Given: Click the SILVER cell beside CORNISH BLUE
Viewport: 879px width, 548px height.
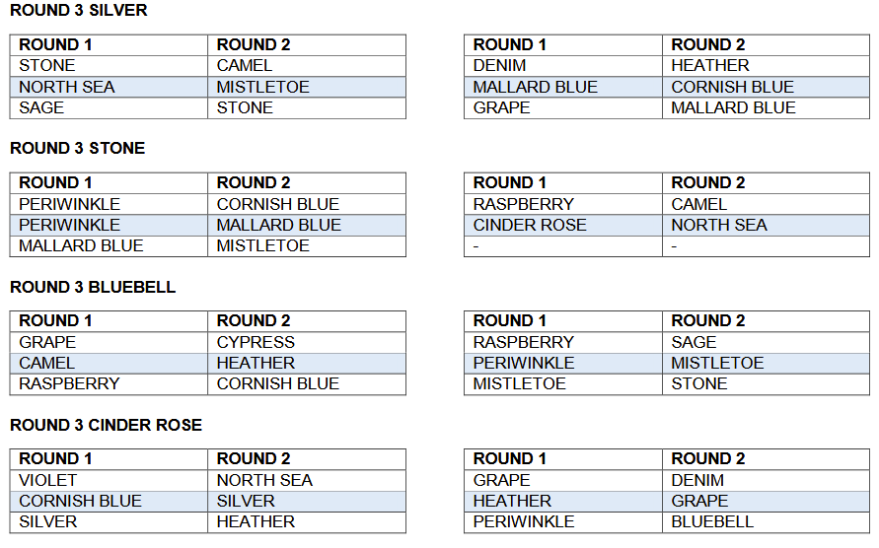Looking at the screenshot, I should 246,501.
